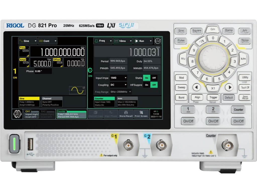Push the Utility button

pyautogui.click(x=245, y=77)
